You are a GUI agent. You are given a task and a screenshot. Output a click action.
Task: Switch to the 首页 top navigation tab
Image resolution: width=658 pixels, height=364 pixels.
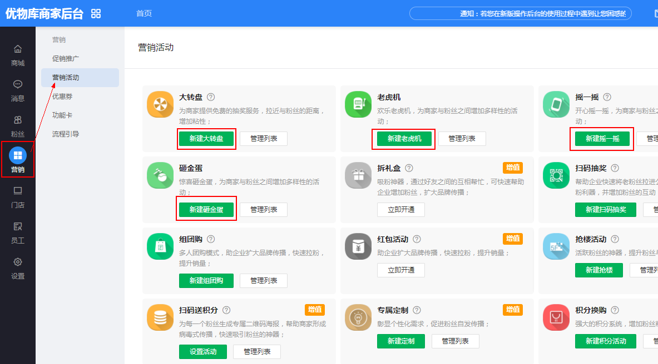pyautogui.click(x=144, y=14)
